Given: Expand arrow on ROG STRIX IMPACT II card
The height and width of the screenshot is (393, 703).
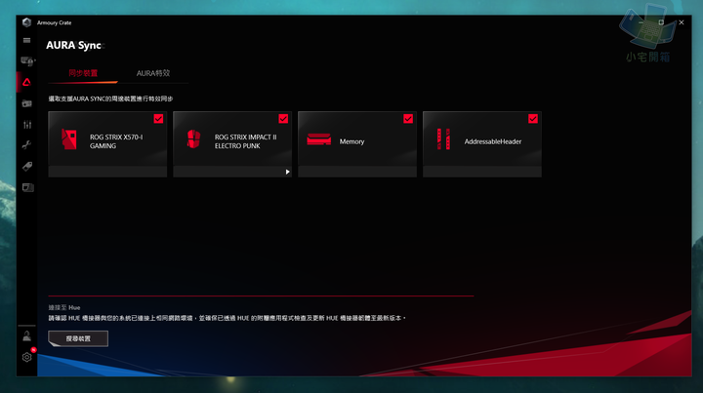Looking at the screenshot, I should click(287, 172).
